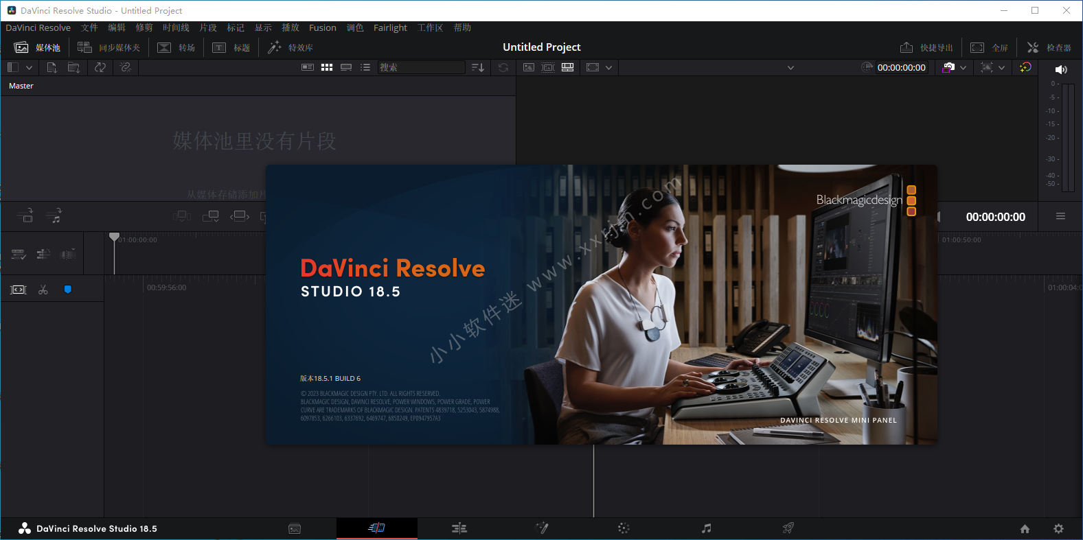Open the Fairlight page icon in bottom bar
The width and height of the screenshot is (1083, 540).
click(x=706, y=528)
